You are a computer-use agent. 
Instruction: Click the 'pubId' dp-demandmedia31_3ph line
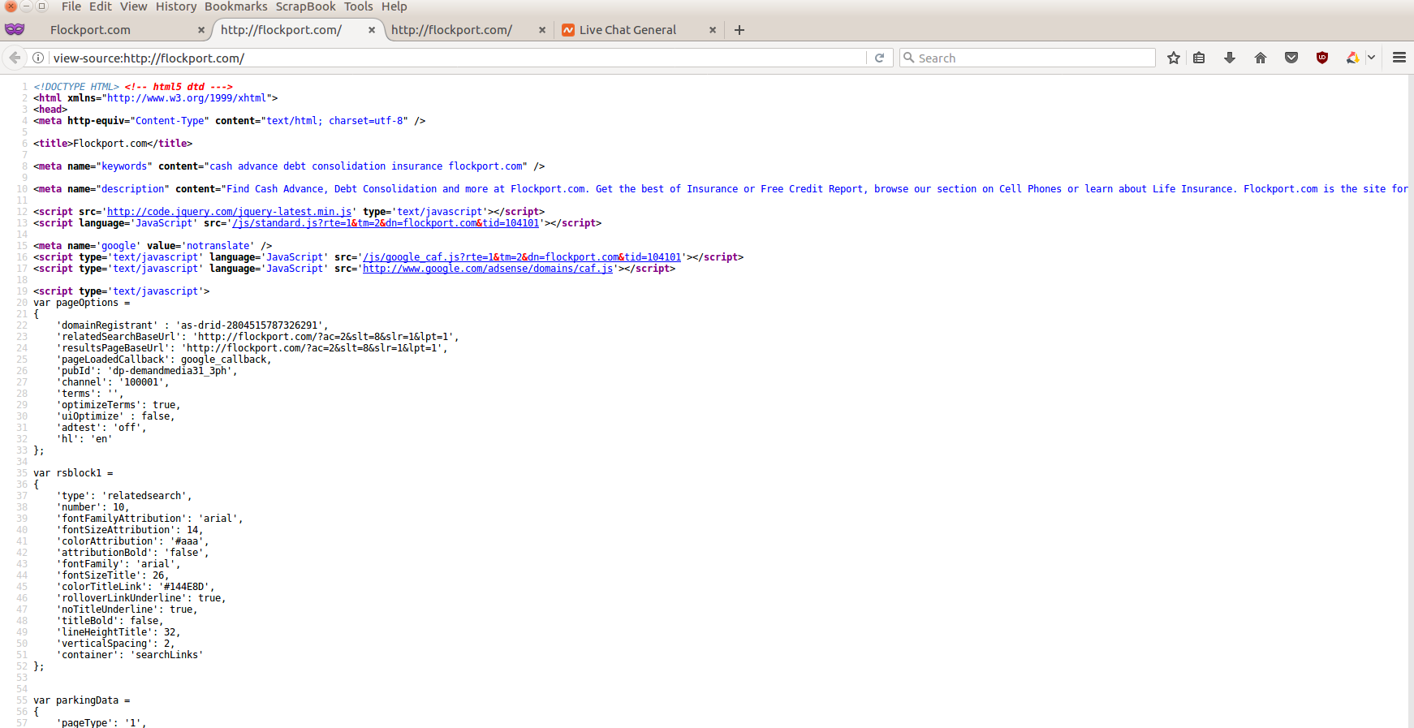click(x=147, y=371)
